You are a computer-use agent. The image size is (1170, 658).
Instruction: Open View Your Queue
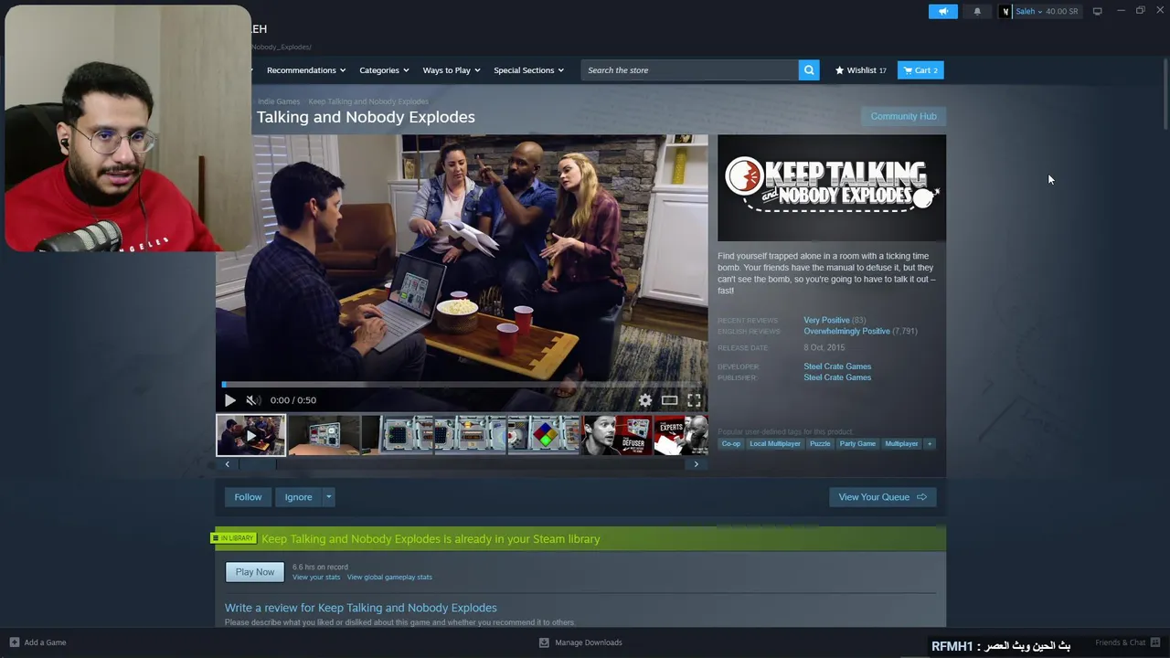coord(882,497)
